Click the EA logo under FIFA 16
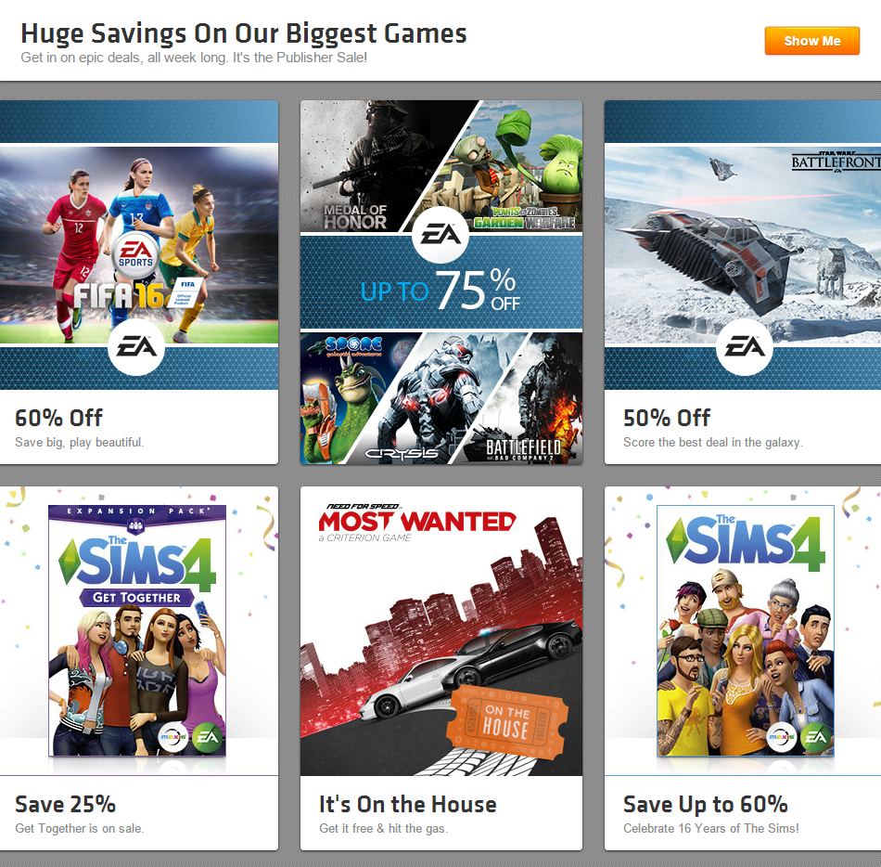Viewport: 881px width, 867px height. point(136,347)
